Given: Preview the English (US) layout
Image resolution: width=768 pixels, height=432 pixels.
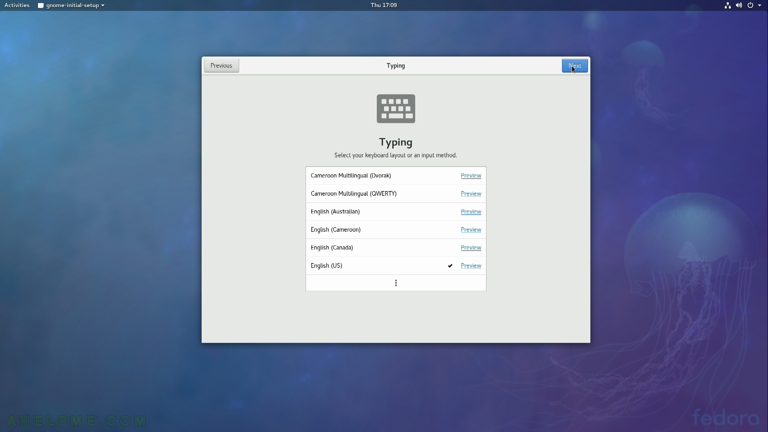Looking at the screenshot, I should point(471,266).
